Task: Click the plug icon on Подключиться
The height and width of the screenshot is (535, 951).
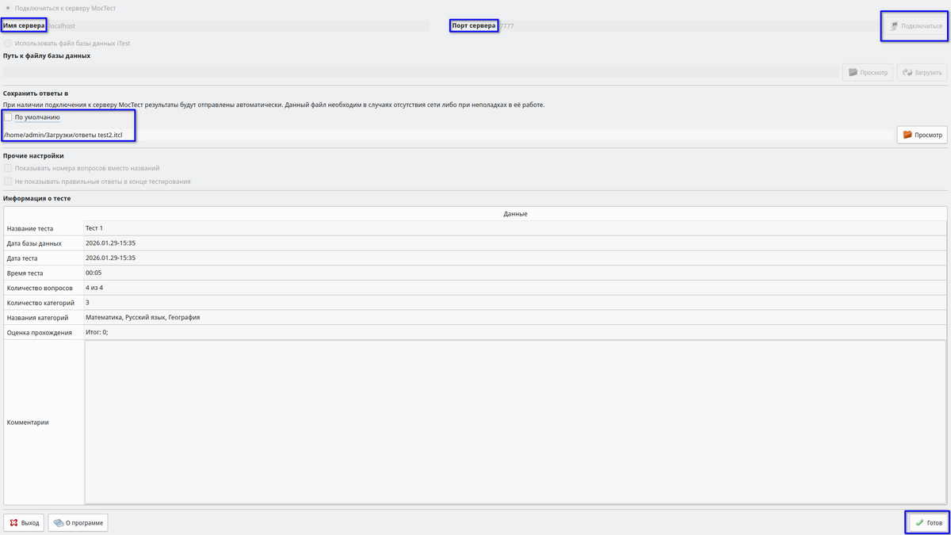Action: [894, 26]
